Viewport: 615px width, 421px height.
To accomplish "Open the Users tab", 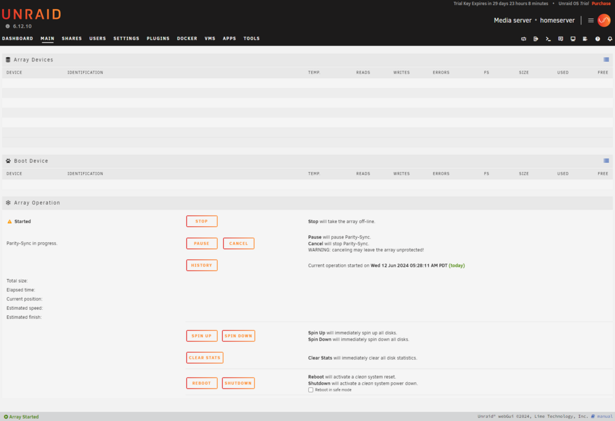I will tap(98, 39).
